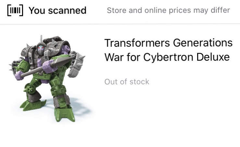Click the robot's spiked gray shield arm
This screenshot has height=147, width=240.
tap(77, 64)
